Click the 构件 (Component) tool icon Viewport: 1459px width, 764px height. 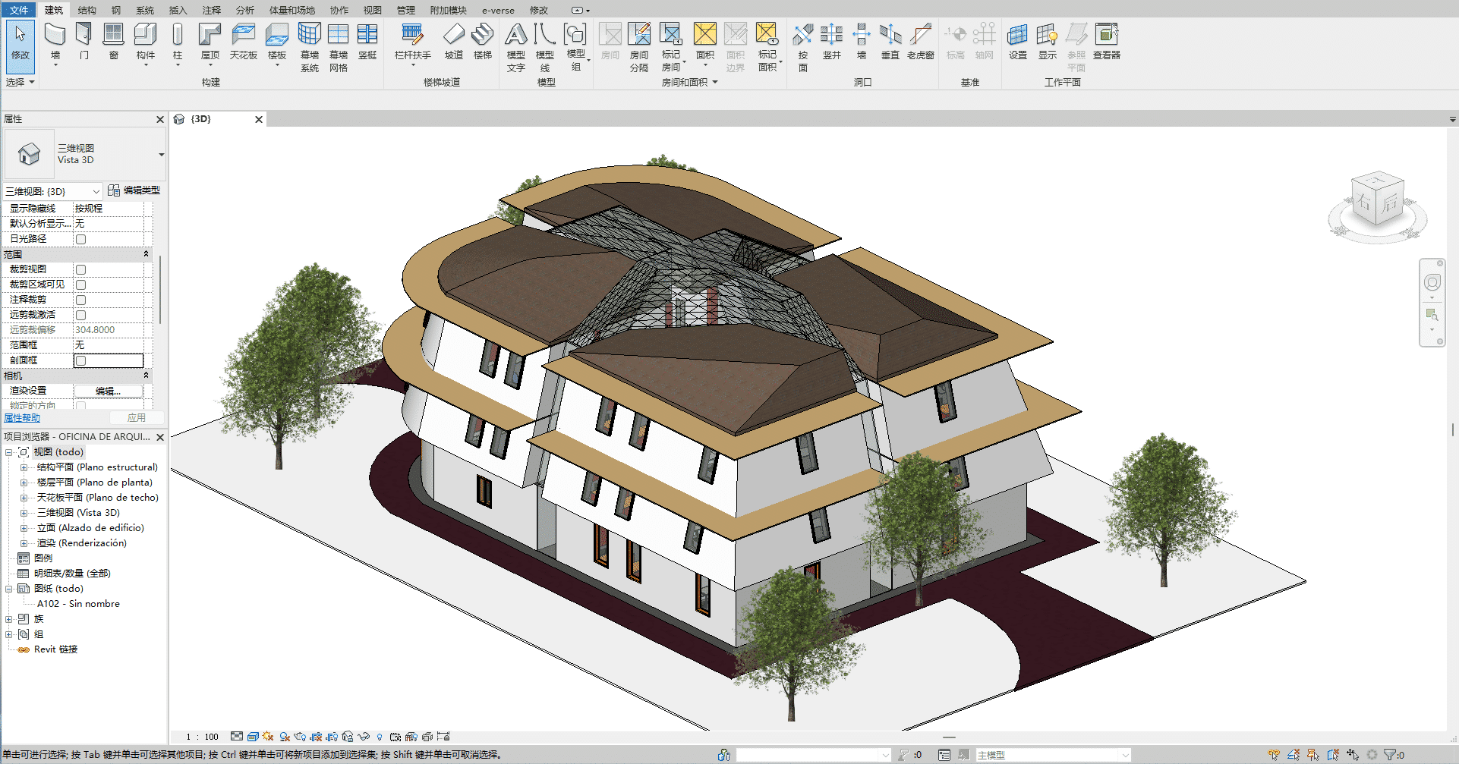tap(145, 36)
